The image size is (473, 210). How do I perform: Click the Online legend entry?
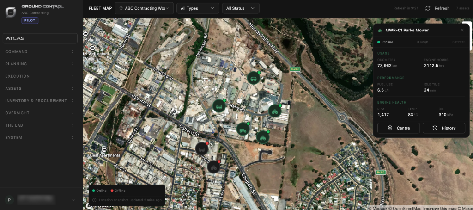point(99,191)
